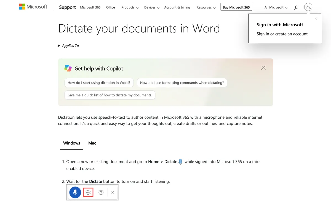Expand the All Microsoft menu

click(x=276, y=7)
